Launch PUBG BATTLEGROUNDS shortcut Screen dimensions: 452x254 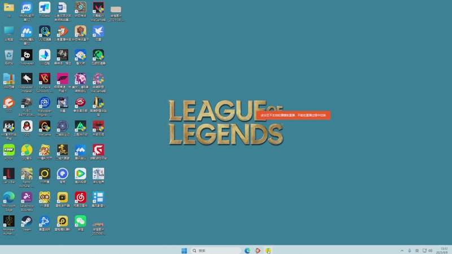tap(27, 107)
